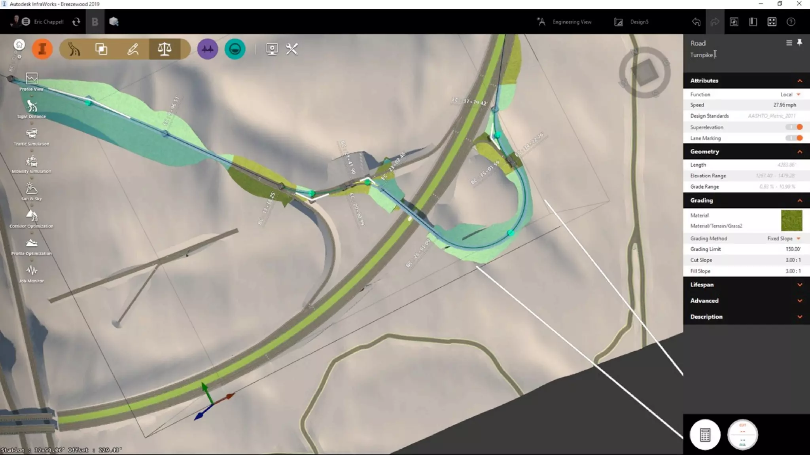Open the Design5 proposal selector

coord(632,22)
